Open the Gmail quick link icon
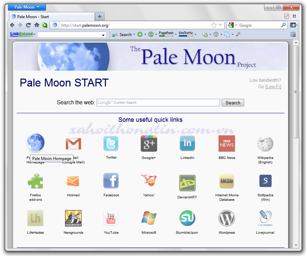Image resolution: width=306 pixels, height=256 pixels. point(73,143)
